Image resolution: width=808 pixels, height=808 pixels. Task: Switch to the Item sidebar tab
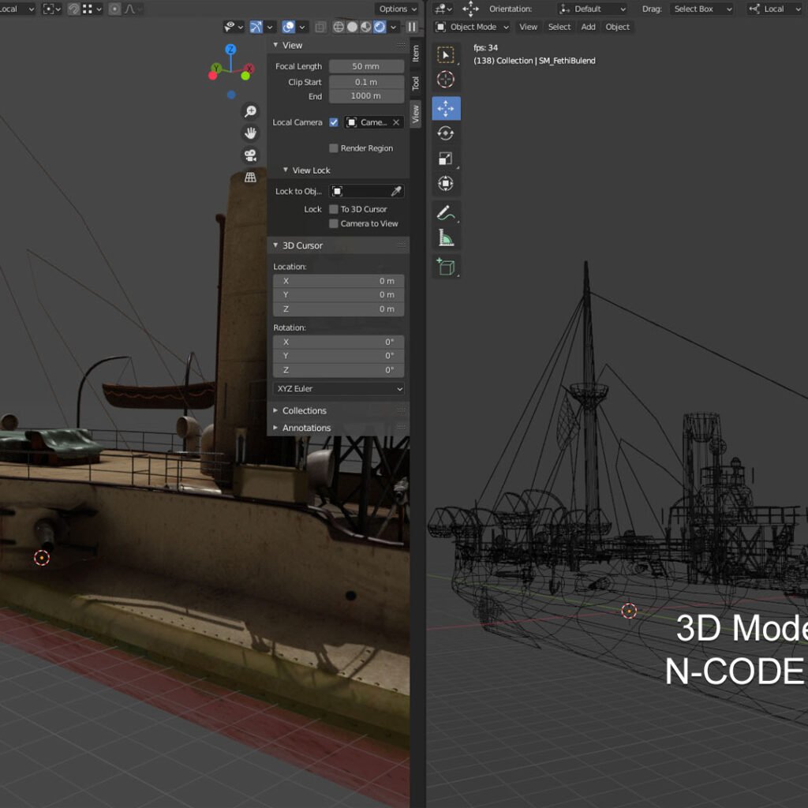tap(416, 54)
